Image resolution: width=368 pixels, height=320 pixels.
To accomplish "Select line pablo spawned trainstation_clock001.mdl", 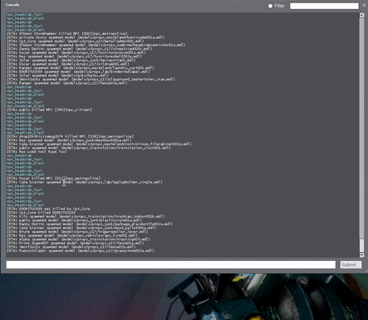I will 89,148.
